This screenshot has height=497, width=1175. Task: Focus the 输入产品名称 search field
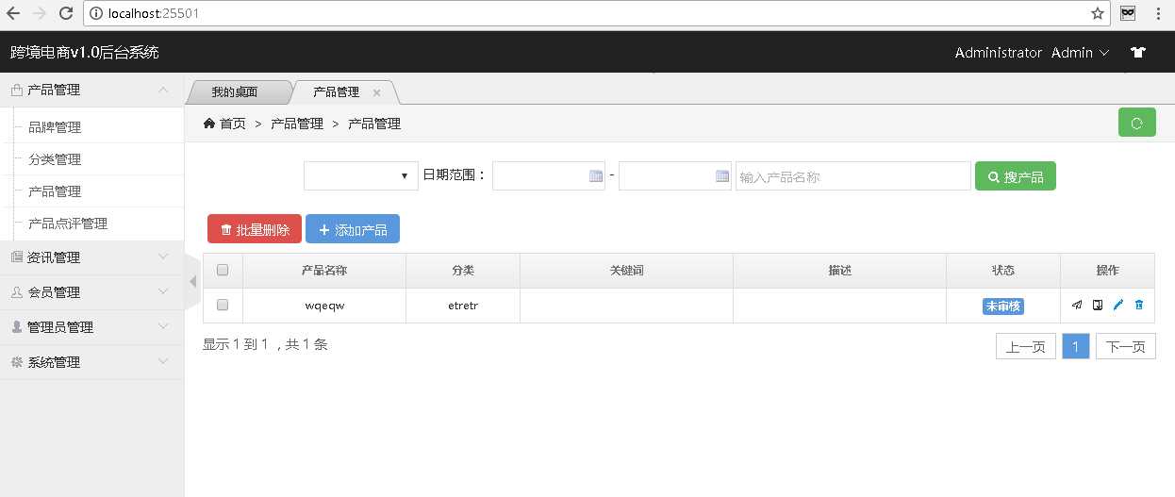tap(853, 176)
